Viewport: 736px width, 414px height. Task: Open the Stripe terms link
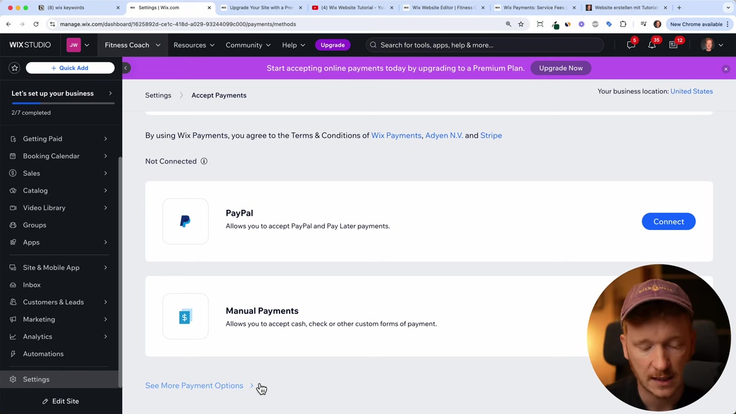(x=491, y=135)
